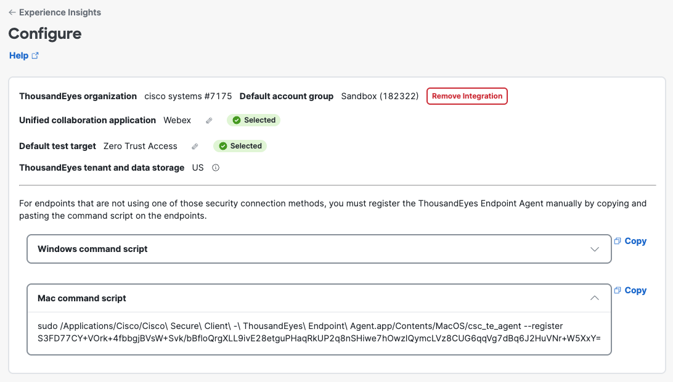Click the 'Zero Trust Access' value
The height and width of the screenshot is (382, 673).
[x=141, y=146]
